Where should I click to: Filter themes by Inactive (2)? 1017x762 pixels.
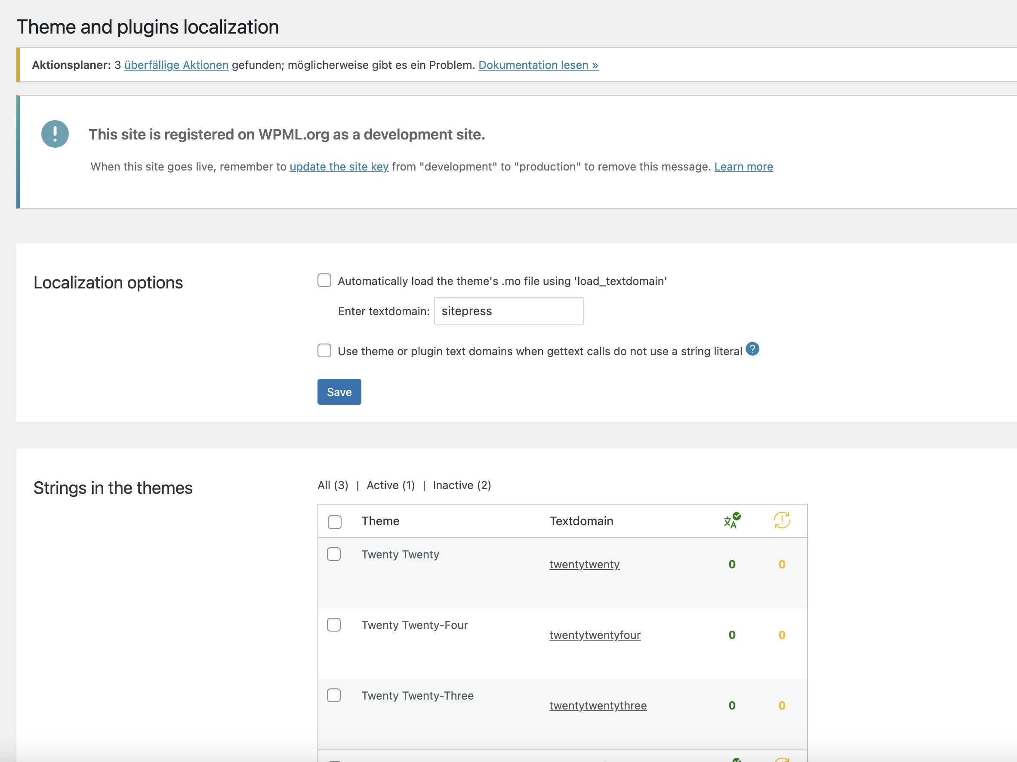(x=462, y=485)
